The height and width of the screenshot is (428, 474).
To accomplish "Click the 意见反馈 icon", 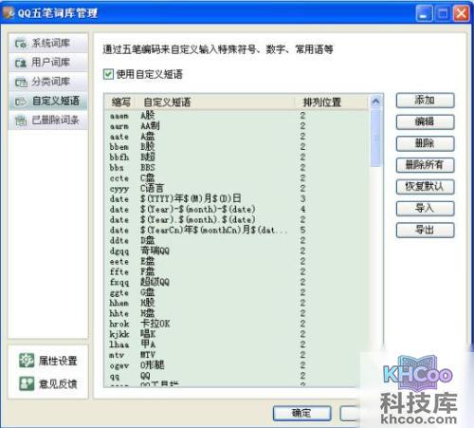I will coord(27,383).
